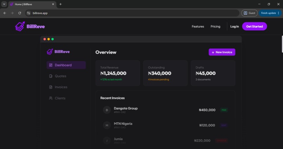Image resolution: width=283 pixels, height=149 pixels.
Task: Reload the page with the refresh icon
Action: (x=20, y=13)
